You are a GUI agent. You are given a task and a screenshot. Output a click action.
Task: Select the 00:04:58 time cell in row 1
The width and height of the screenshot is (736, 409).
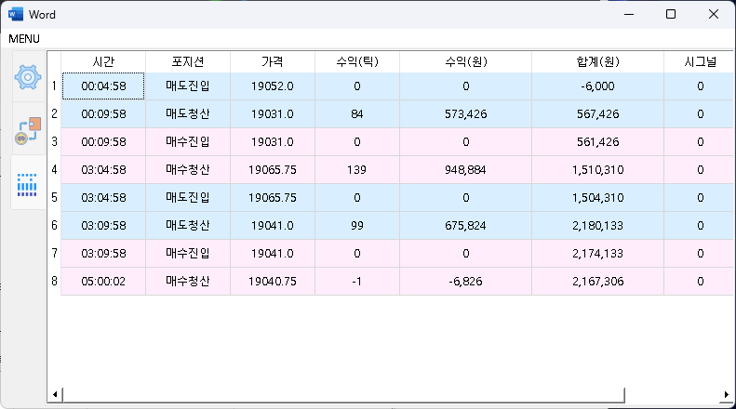coord(103,86)
